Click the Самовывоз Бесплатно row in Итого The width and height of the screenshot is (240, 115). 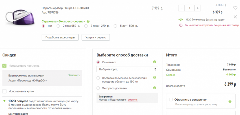coord(201,70)
